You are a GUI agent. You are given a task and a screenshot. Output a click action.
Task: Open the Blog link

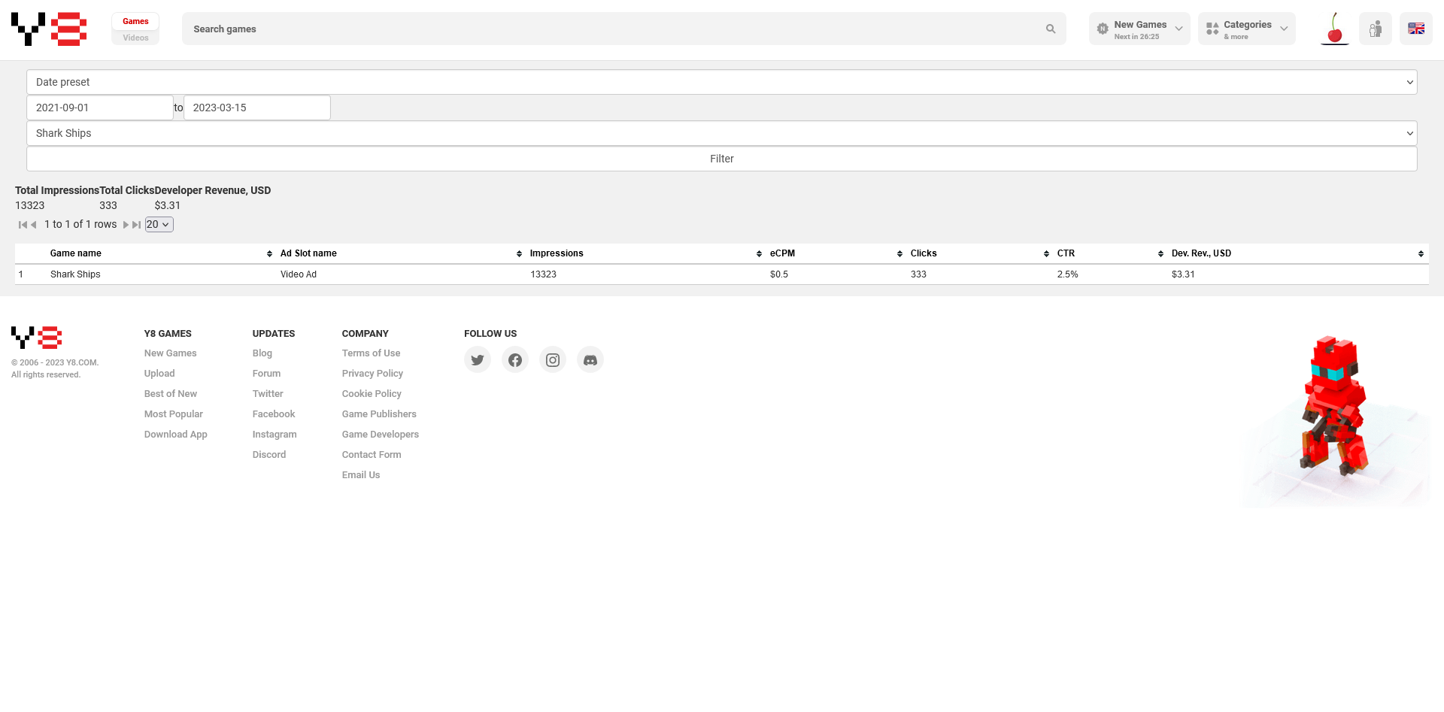[262, 353]
